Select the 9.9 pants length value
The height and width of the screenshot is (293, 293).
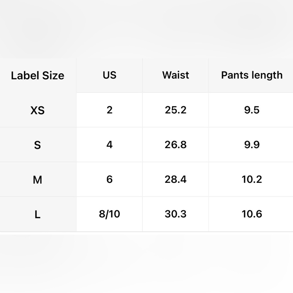[x=252, y=145]
